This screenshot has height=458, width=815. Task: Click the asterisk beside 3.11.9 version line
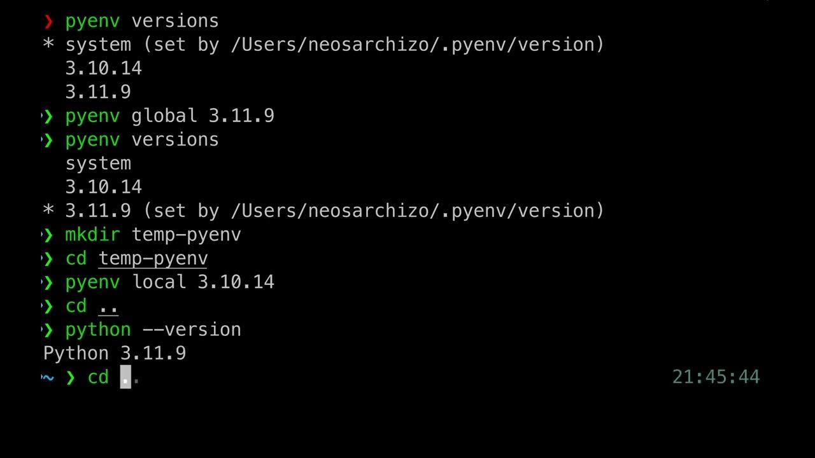[x=48, y=211]
